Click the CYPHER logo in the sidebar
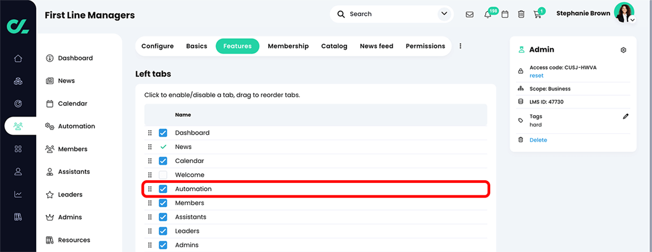 pos(18,26)
